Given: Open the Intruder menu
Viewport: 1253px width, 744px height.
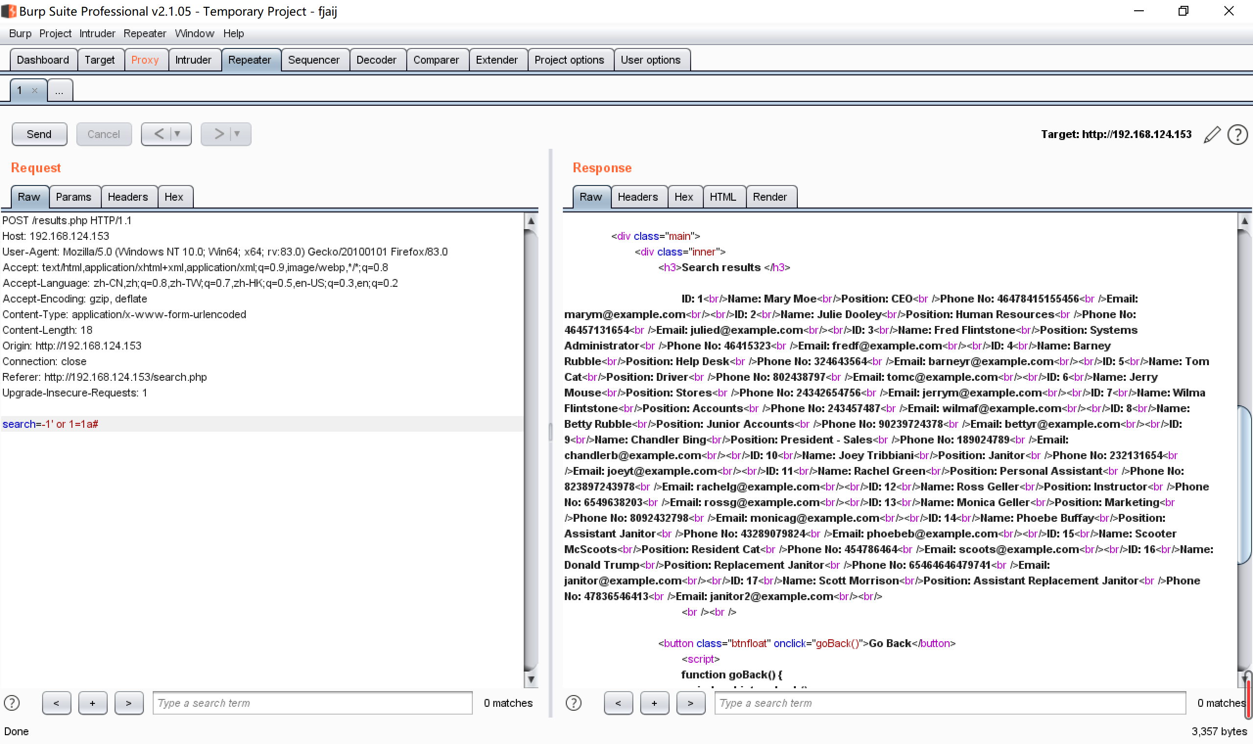Looking at the screenshot, I should coord(97,34).
